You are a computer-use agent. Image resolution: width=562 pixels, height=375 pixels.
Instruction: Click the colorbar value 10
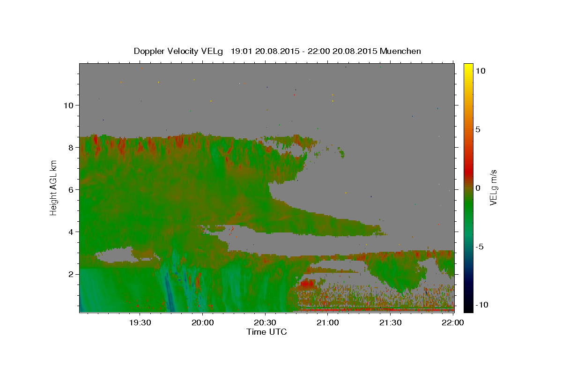(480, 70)
